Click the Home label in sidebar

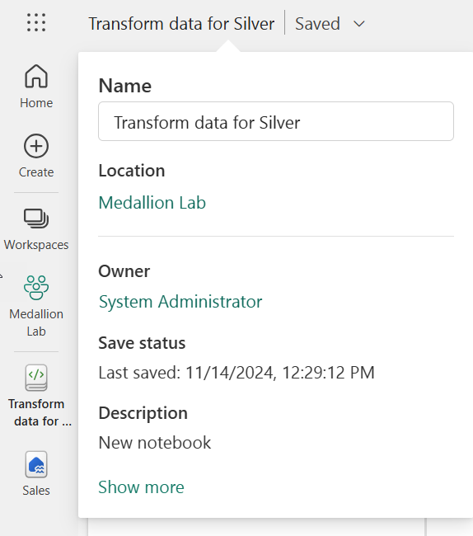tap(36, 103)
